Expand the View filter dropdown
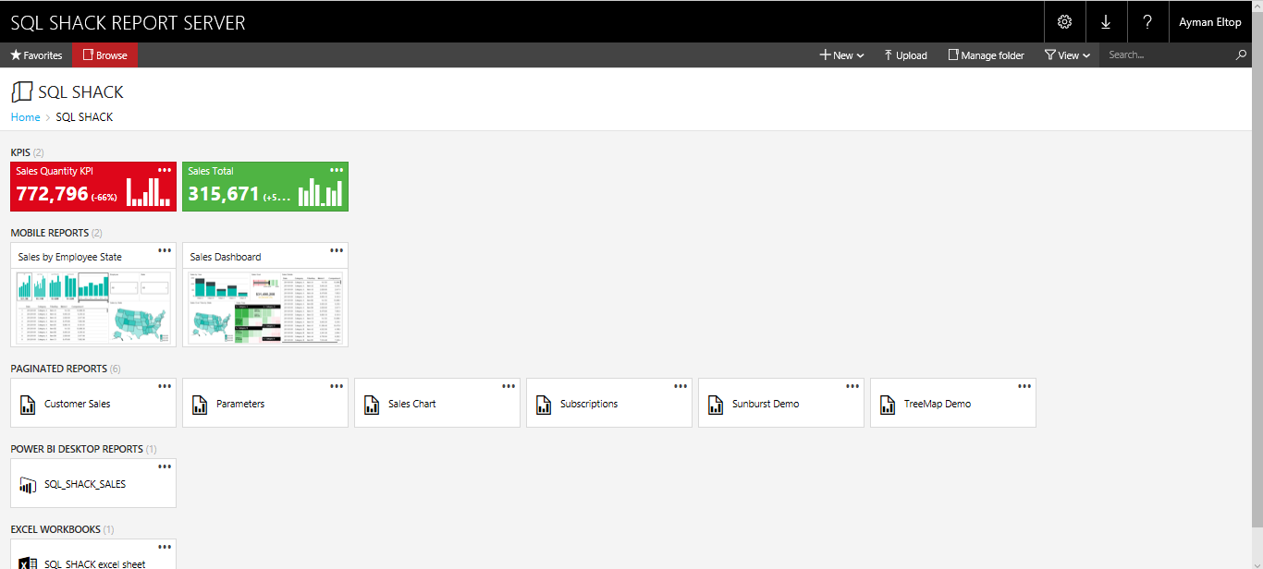This screenshot has width=1263, height=569. pos(1067,55)
